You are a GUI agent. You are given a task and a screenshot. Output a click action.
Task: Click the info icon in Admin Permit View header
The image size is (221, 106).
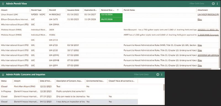pos(213,4)
